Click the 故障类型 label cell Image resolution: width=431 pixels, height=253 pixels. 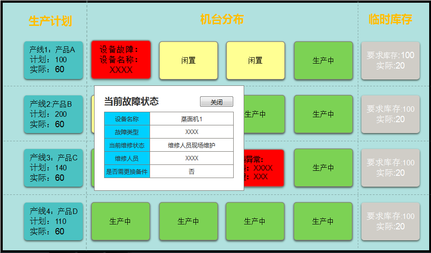click(127, 132)
